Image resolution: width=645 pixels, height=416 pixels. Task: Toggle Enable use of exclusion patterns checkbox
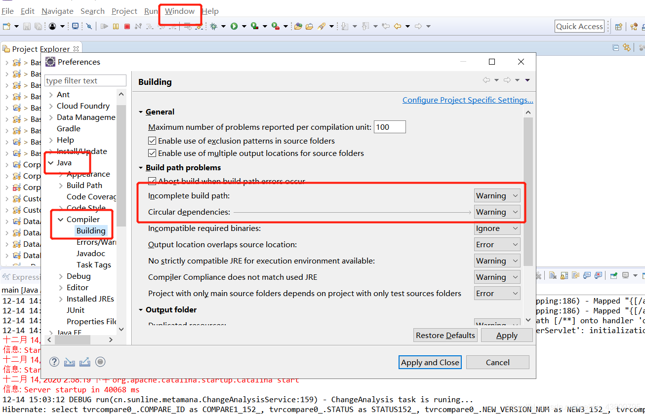click(152, 141)
